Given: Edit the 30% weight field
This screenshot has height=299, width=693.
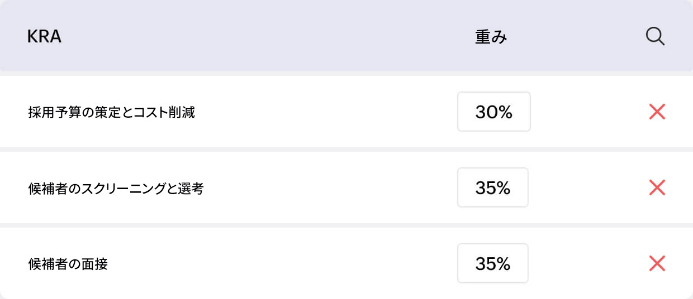Looking at the screenshot, I should click(x=493, y=112).
